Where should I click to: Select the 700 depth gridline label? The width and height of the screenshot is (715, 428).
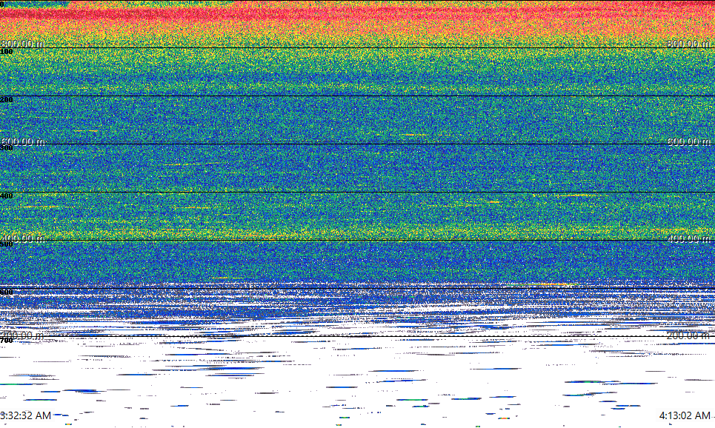point(7,341)
